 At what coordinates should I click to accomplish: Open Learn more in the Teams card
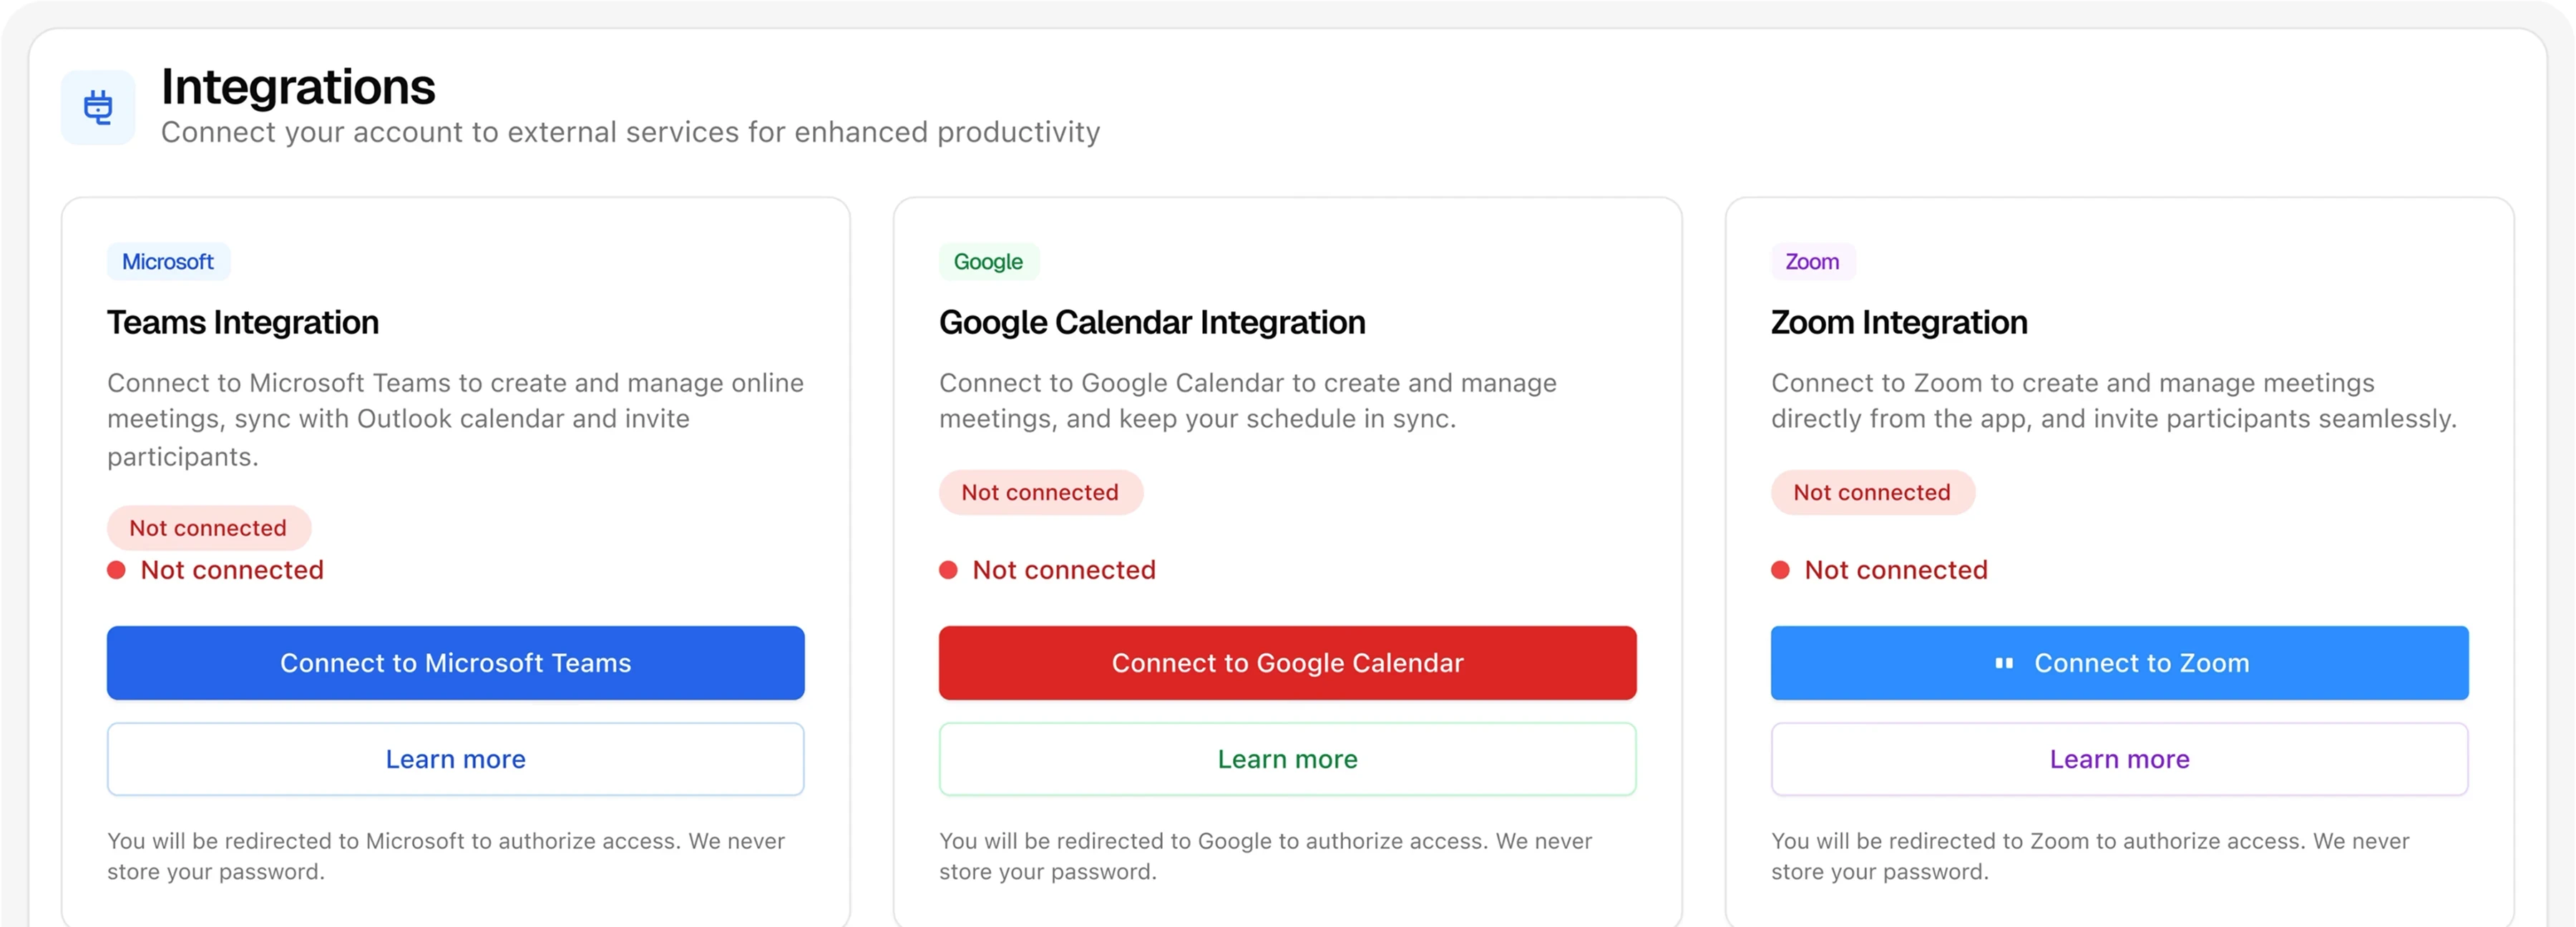click(x=455, y=759)
